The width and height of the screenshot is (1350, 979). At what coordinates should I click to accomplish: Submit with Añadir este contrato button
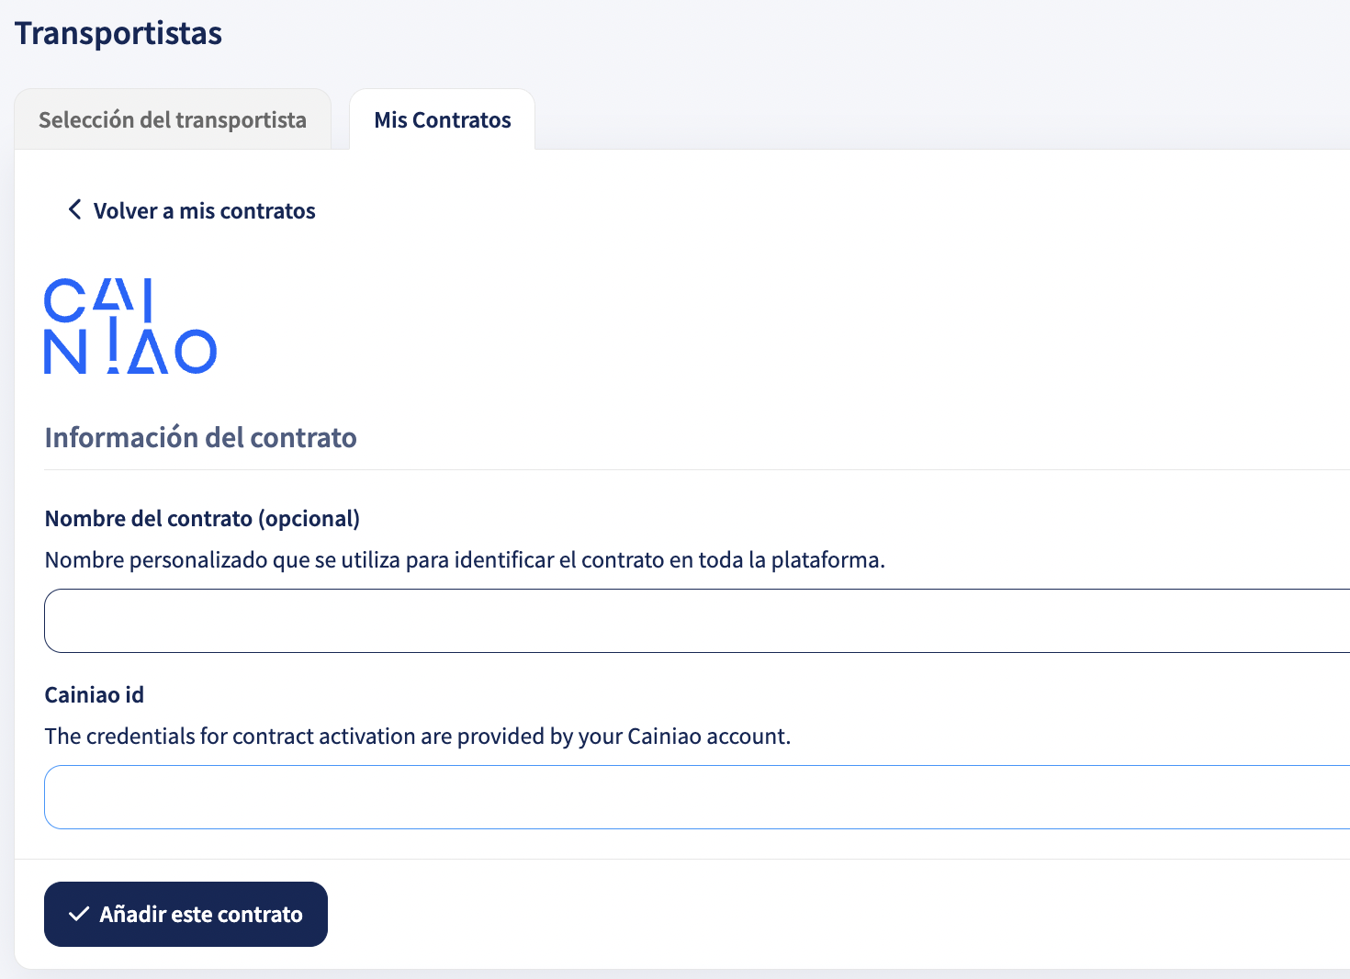pos(186,914)
